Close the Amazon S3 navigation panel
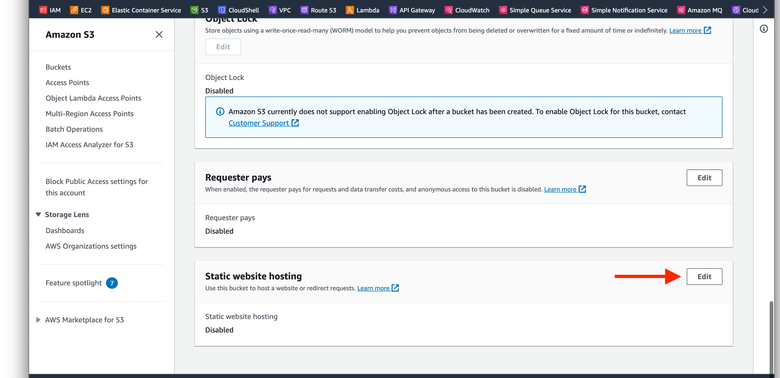The width and height of the screenshot is (780, 378). [x=159, y=34]
